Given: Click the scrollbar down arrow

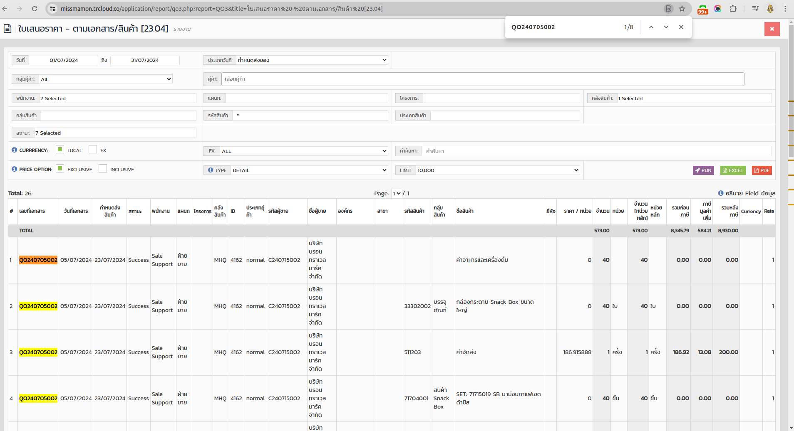Looking at the screenshot, I should (x=791, y=428).
